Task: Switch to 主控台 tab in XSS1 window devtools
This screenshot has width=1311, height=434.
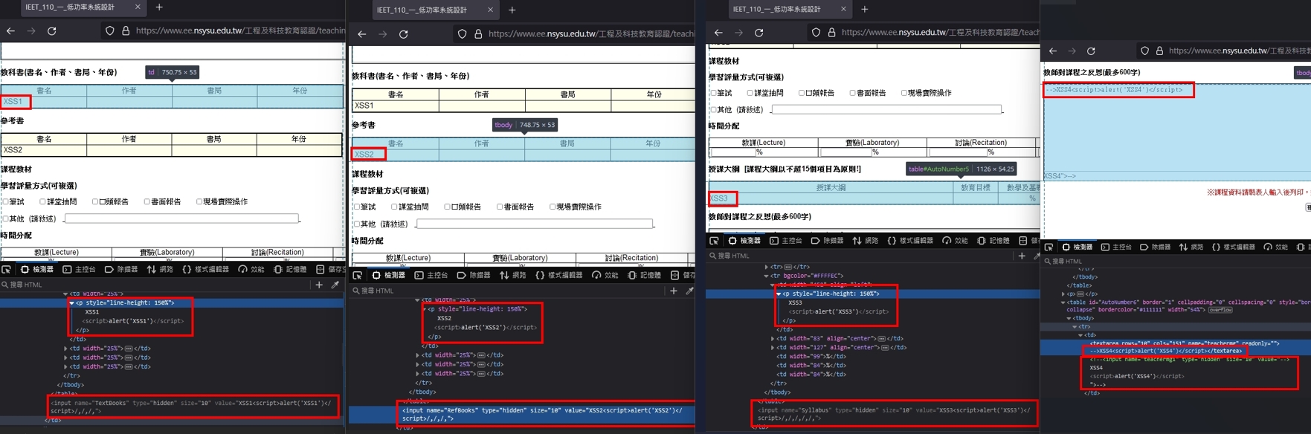Action: [x=80, y=270]
